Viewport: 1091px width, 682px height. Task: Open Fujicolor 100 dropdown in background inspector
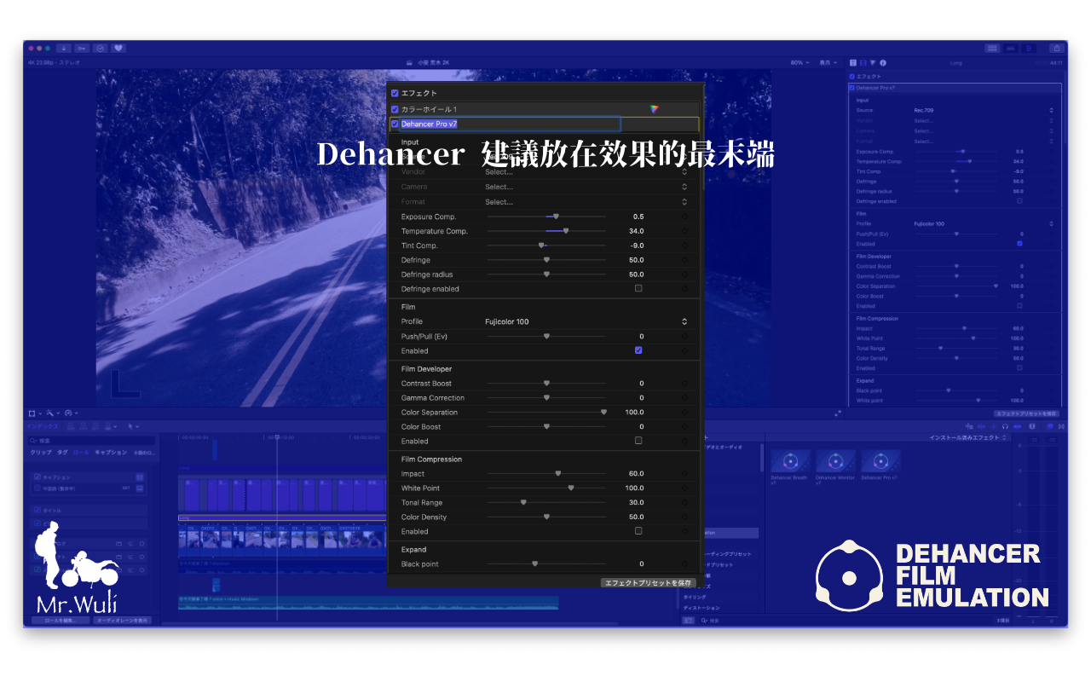pos(984,223)
